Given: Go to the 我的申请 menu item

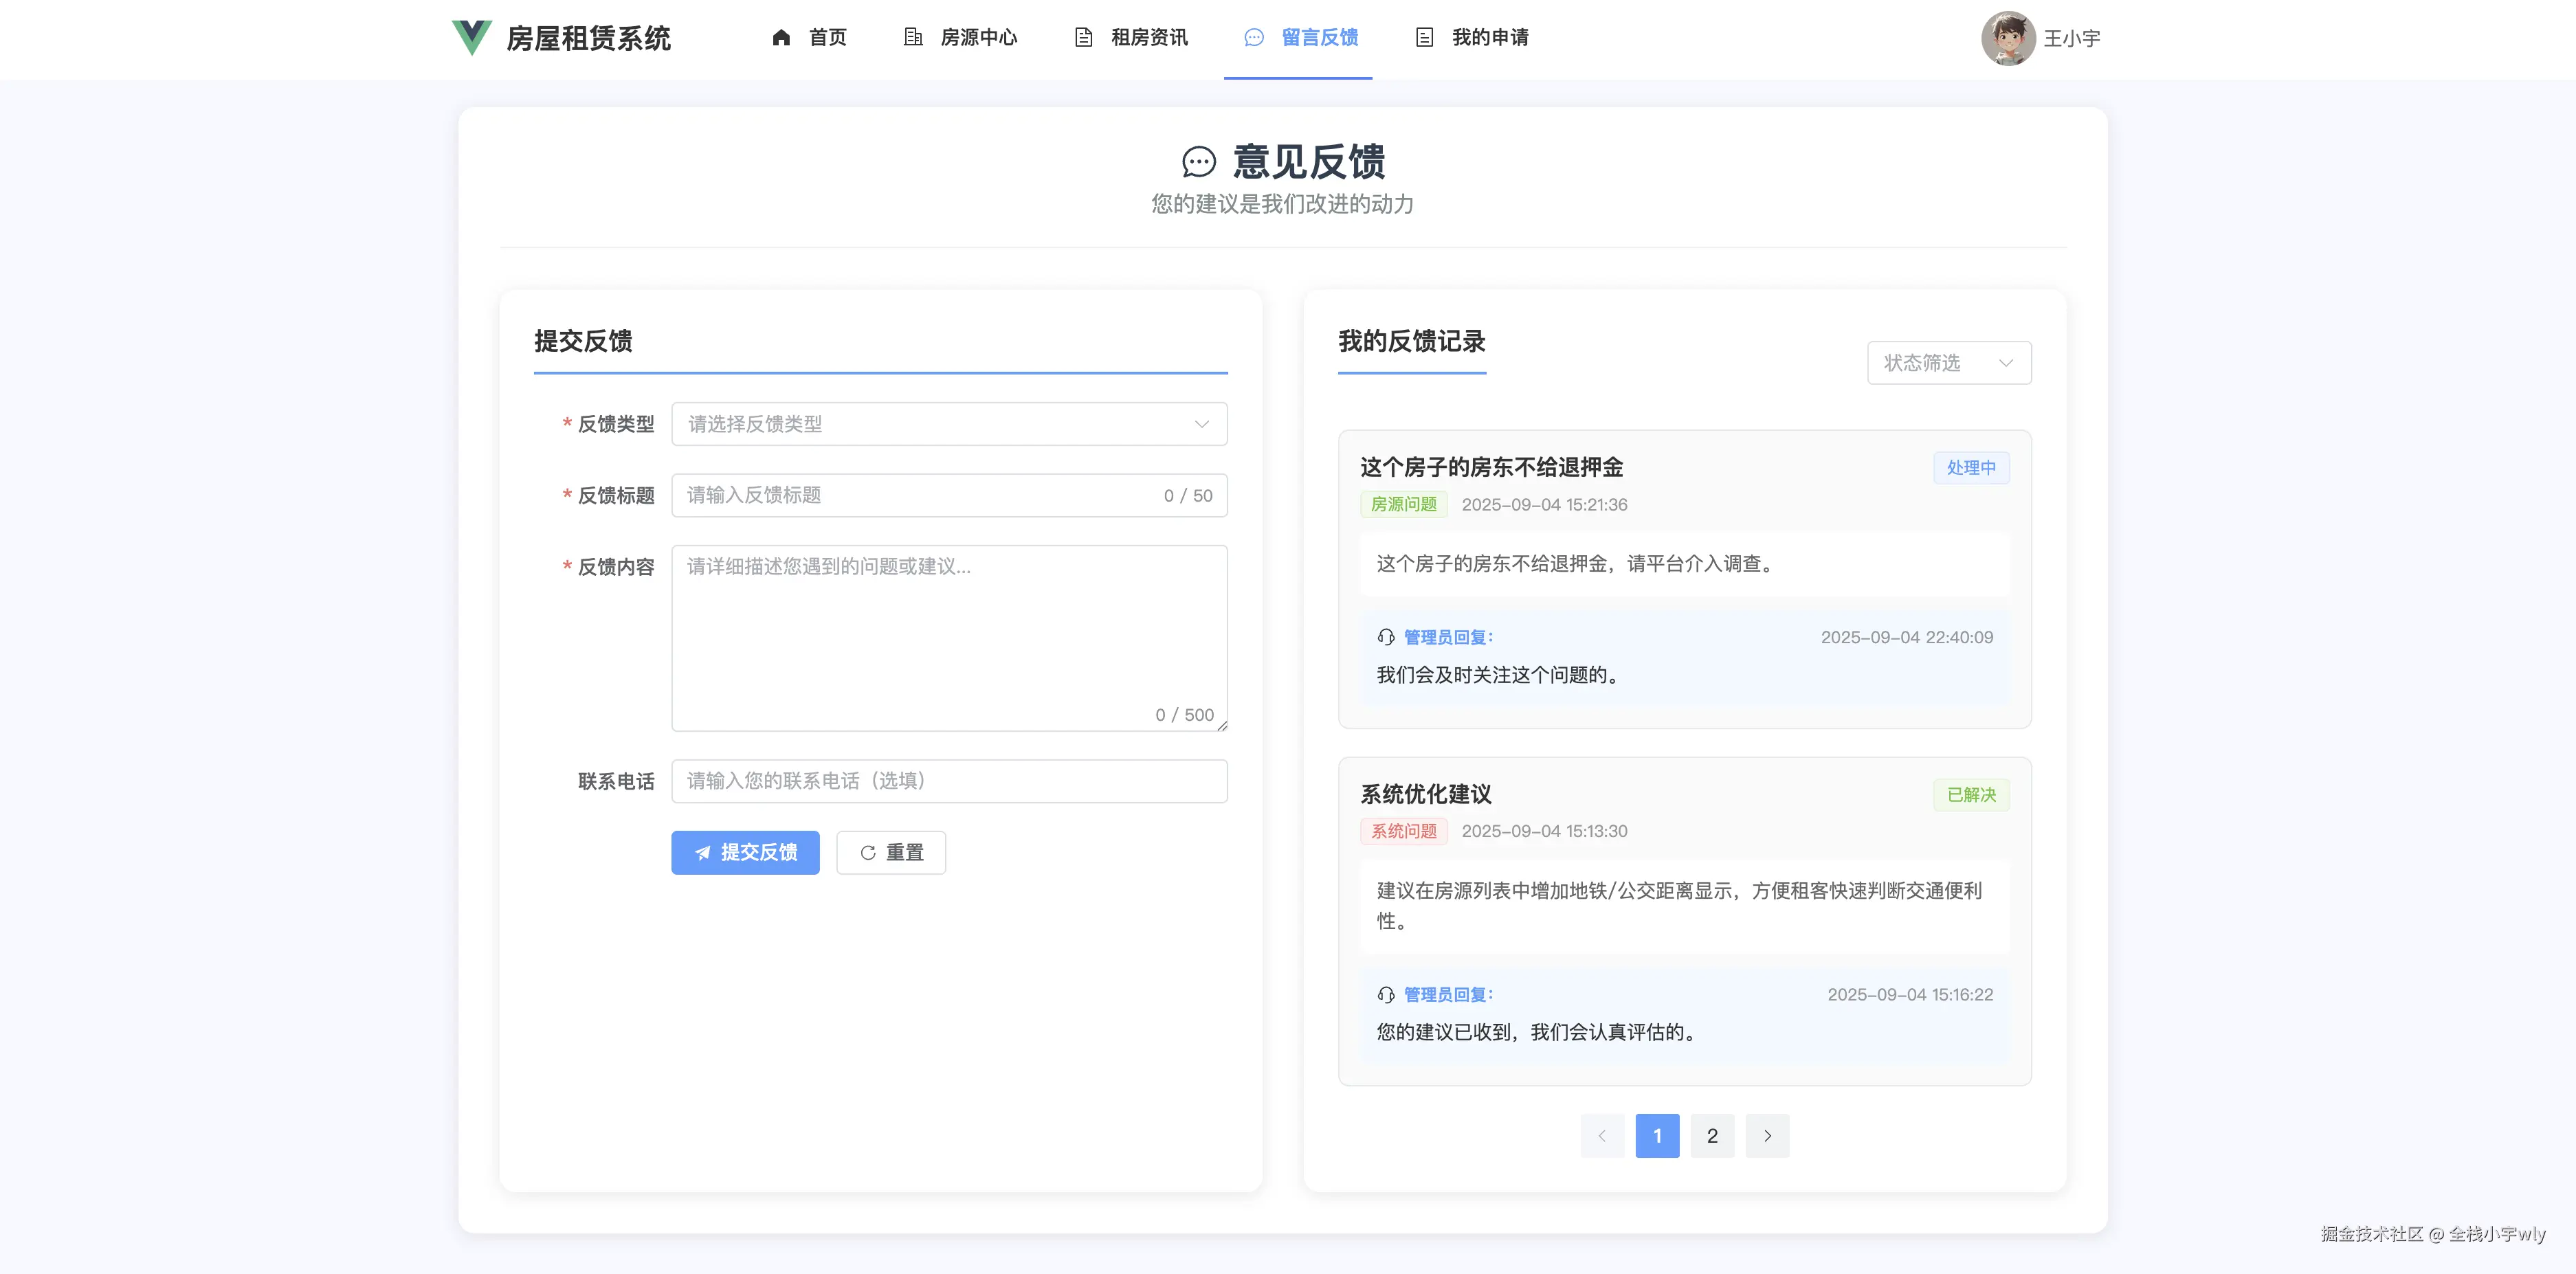Looking at the screenshot, I should click(x=1490, y=37).
